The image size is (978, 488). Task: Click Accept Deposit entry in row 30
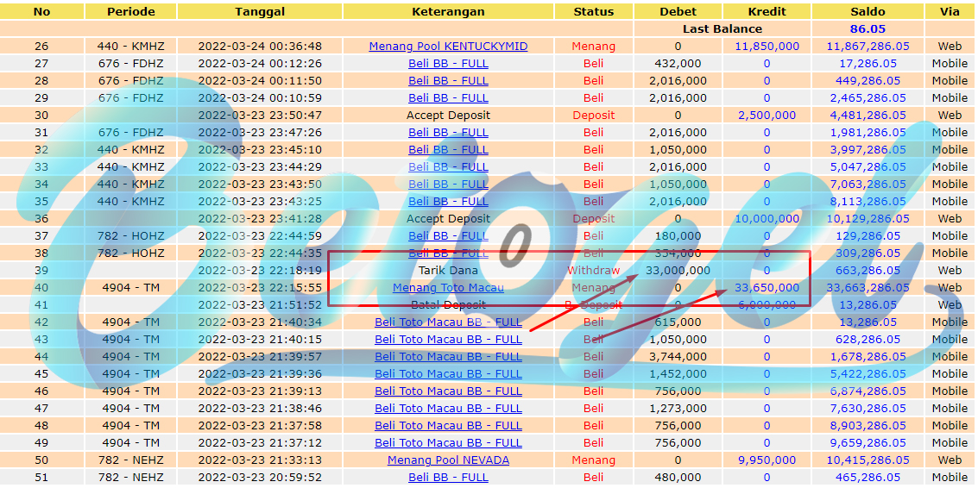(448, 116)
